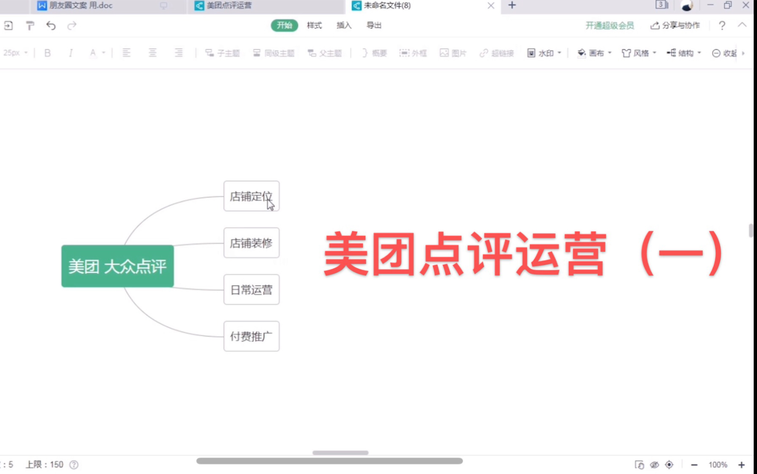Add a sibling topic (同级主题)
757x474 pixels.
click(x=274, y=53)
